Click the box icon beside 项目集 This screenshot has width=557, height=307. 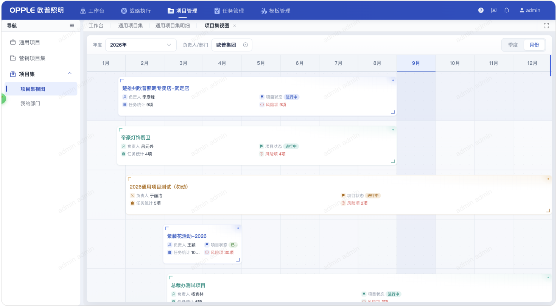coord(13,74)
